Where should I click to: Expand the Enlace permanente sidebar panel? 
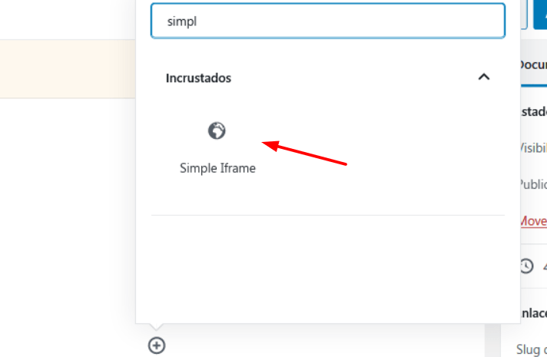point(534,312)
